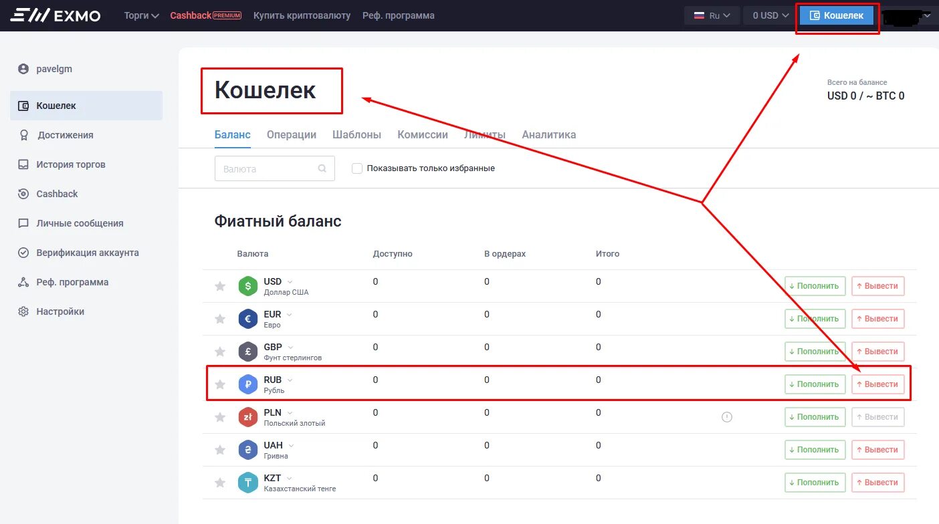Switch to the Операции tab
The image size is (939, 524).
(x=292, y=134)
